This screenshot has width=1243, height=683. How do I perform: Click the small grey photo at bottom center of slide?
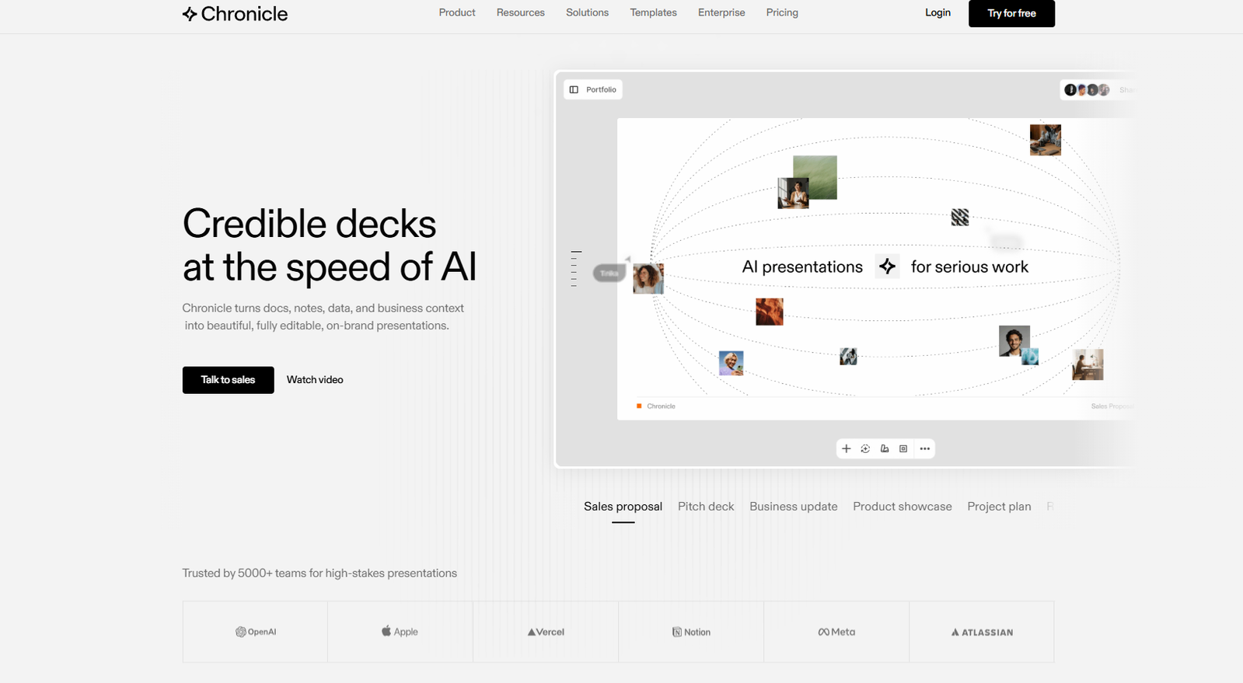click(848, 357)
